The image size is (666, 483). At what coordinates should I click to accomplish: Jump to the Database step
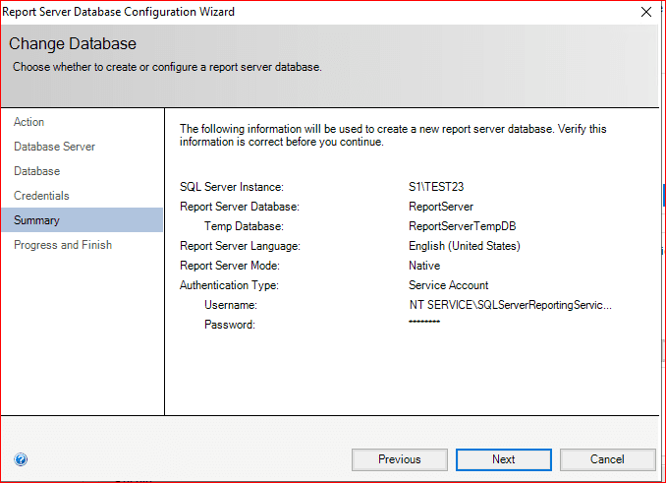click(36, 171)
